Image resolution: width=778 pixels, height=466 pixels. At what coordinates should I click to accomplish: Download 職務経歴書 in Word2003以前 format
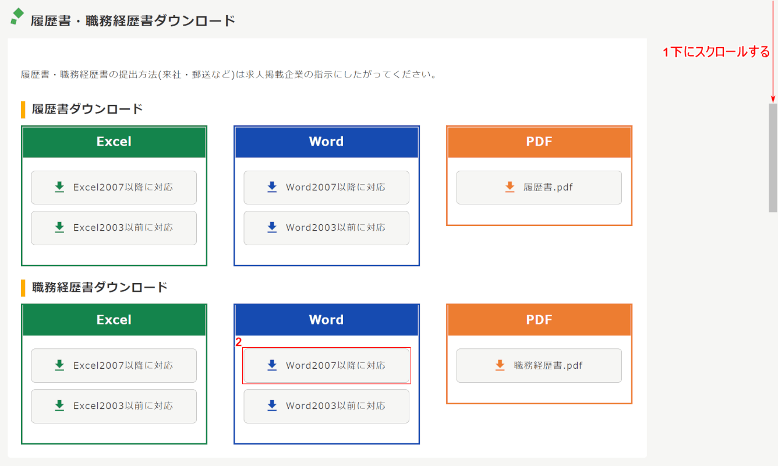[x=326, y=406]
